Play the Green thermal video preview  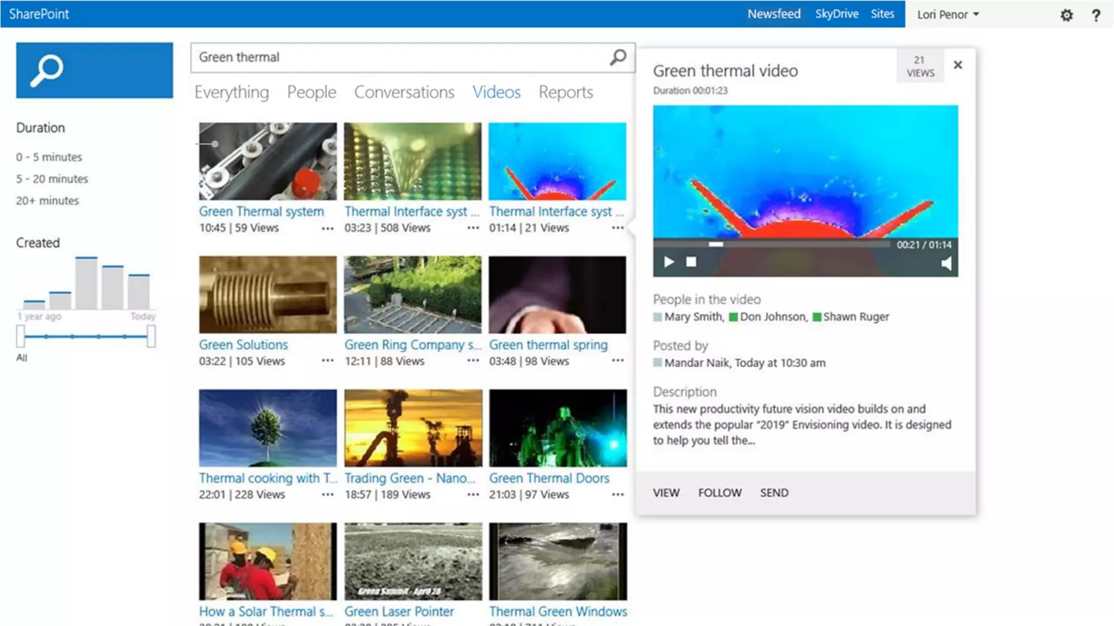click(669, 262)
